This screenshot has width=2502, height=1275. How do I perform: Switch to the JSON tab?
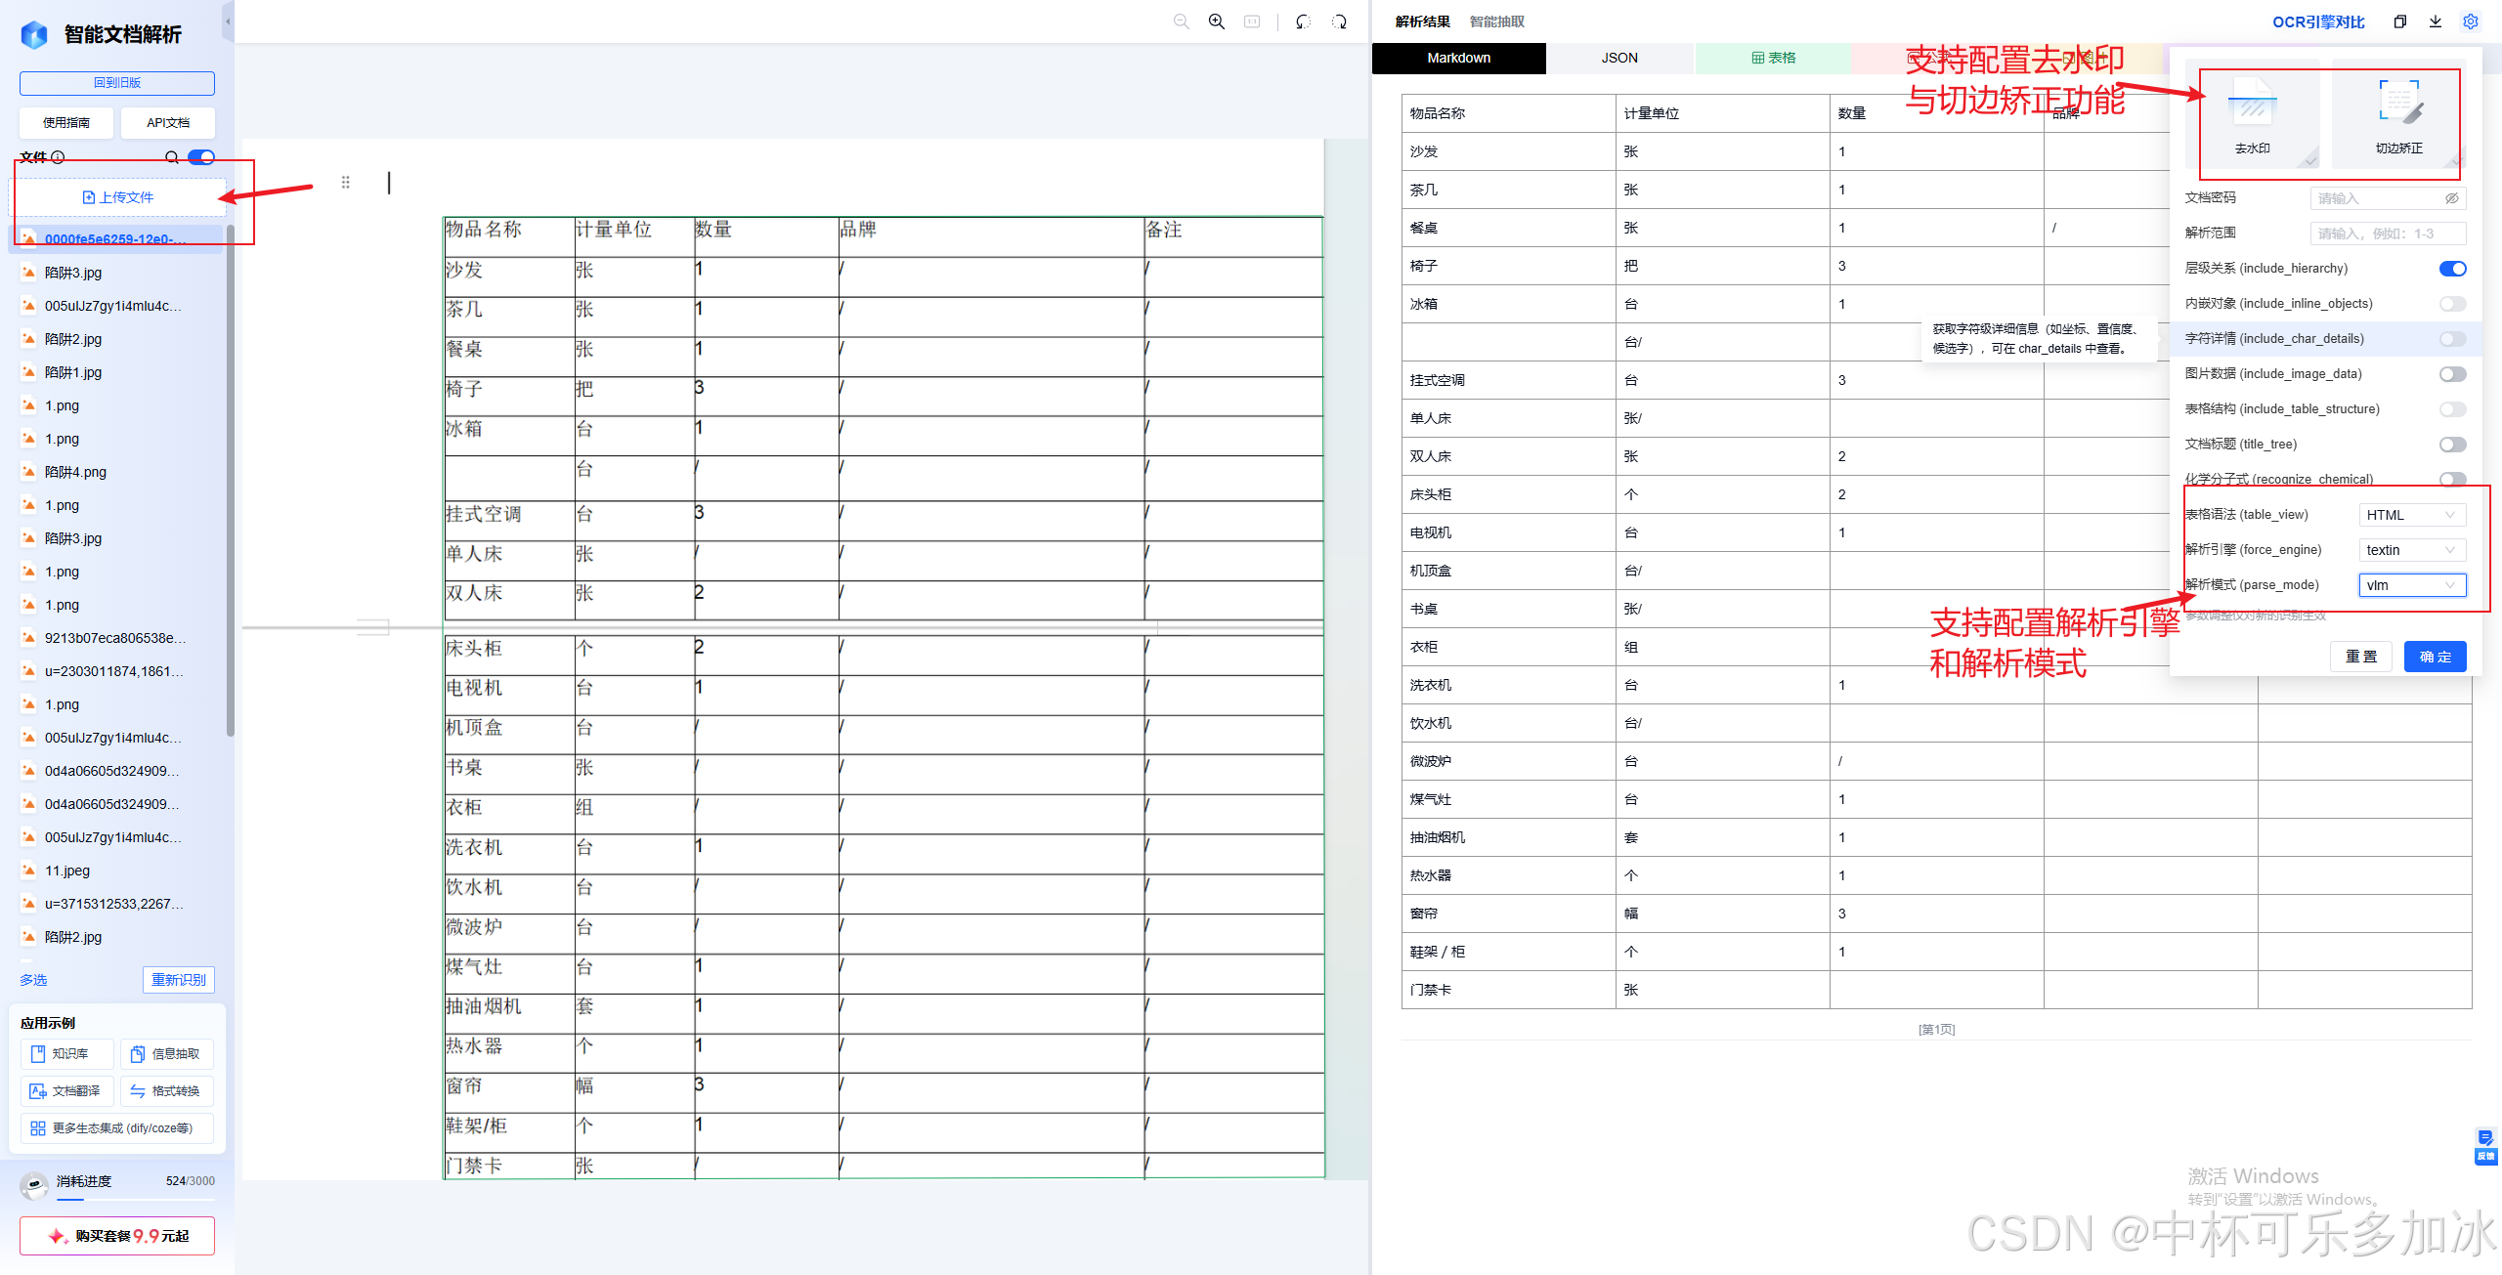1619,58
